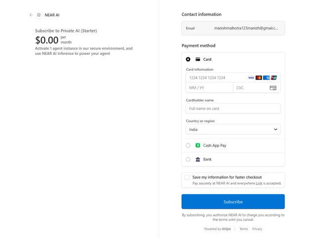Select the Bank radio button
336x239 pixels.
pyautogui.click(x=188, y=159)
